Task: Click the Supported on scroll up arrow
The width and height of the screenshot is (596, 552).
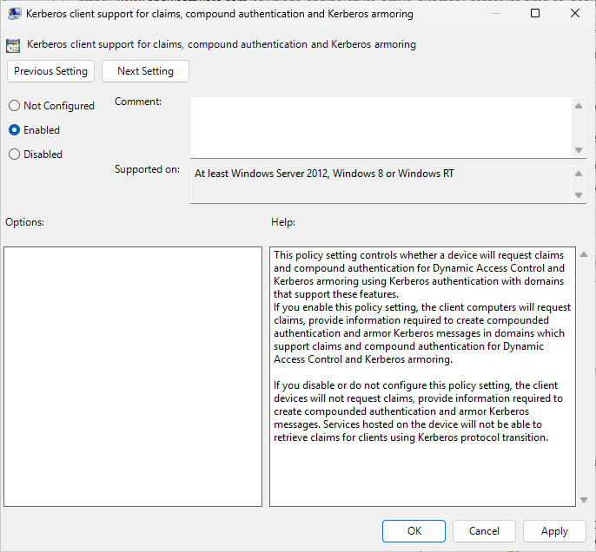Action: point(579,174)
